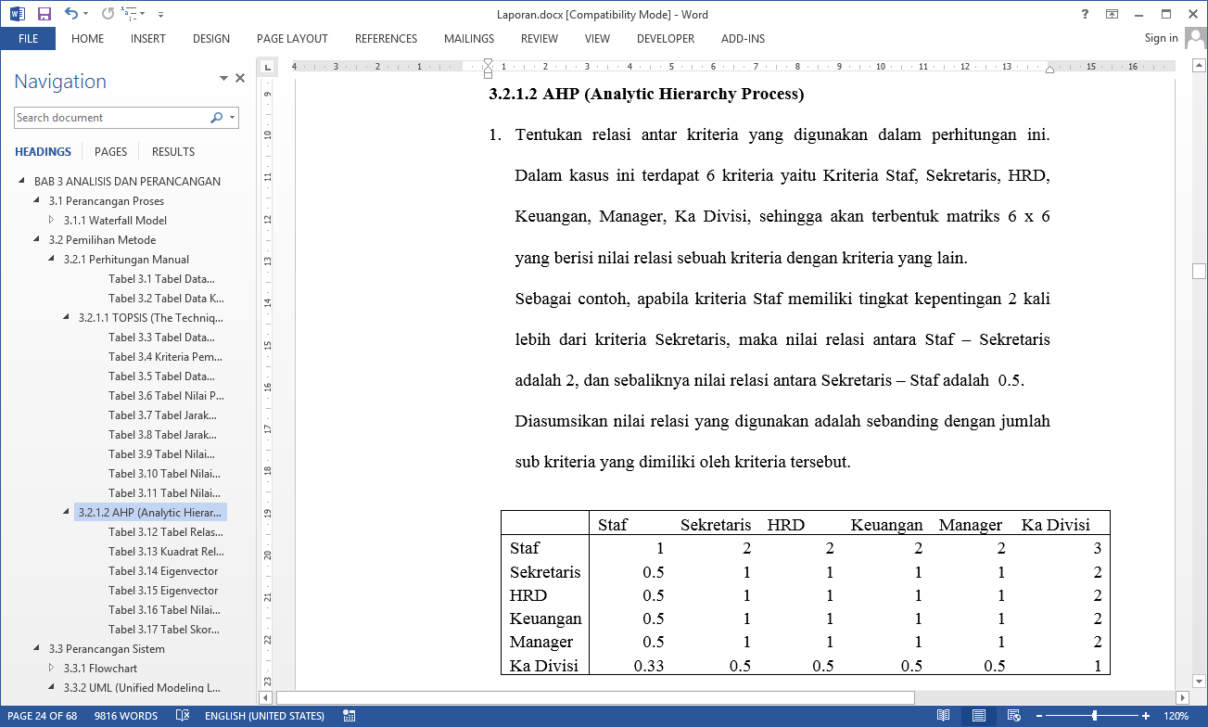Collapse the 3.2.1.1 TOPSIS heading

(67, 317)
